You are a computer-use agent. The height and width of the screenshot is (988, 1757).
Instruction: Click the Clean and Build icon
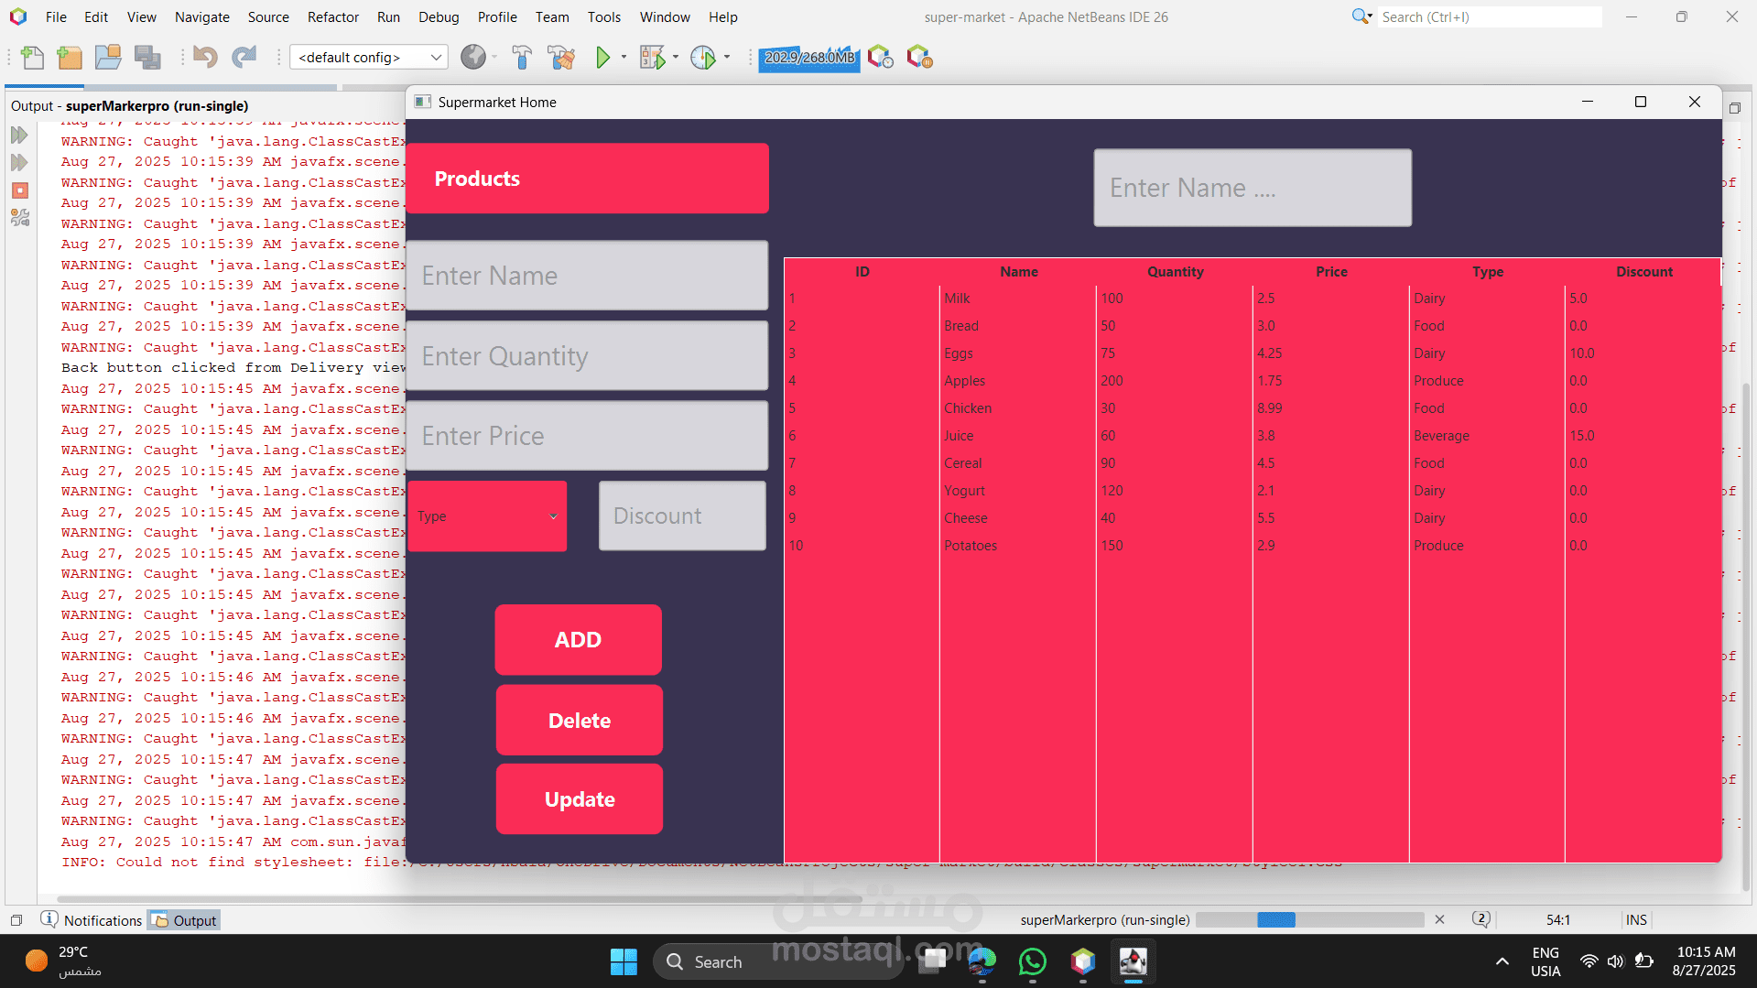(561, 58)
